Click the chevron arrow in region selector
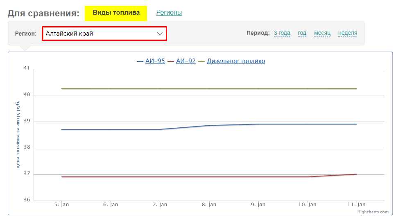 [x=160, y=34]
